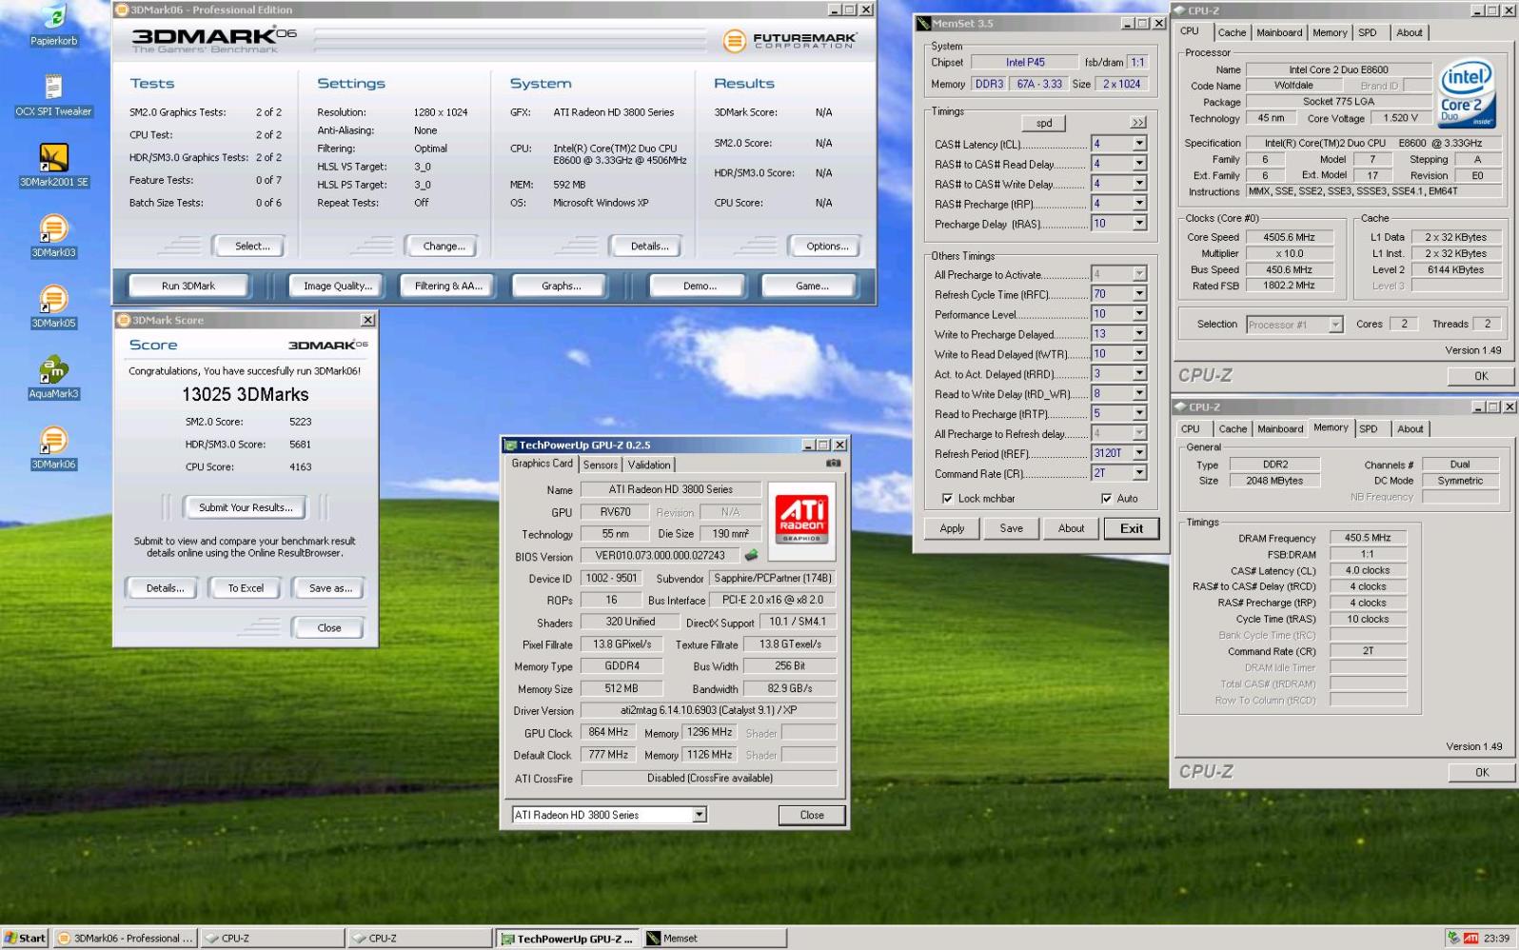
Task: Toggle the Lock mchbar checkbox in MemSet
Action: (x=947, y=499)
